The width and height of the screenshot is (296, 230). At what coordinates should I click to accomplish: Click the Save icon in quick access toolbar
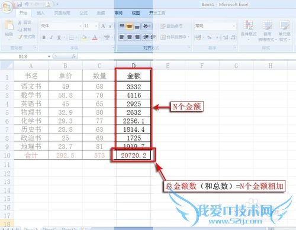20,4
